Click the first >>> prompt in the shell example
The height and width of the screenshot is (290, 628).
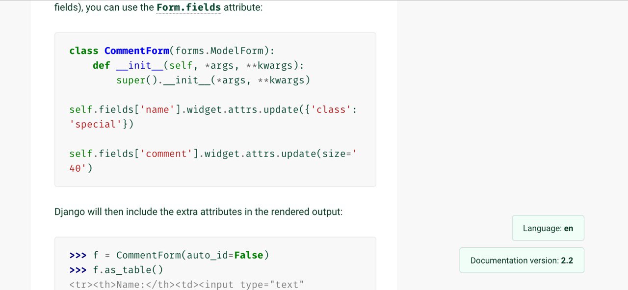(x=78, y=256)
